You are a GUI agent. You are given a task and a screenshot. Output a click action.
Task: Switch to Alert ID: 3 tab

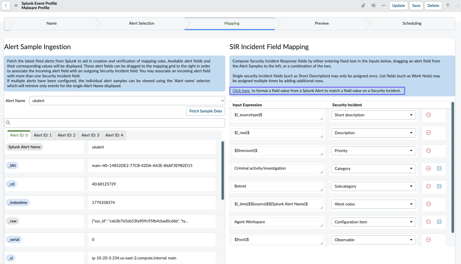90,135
